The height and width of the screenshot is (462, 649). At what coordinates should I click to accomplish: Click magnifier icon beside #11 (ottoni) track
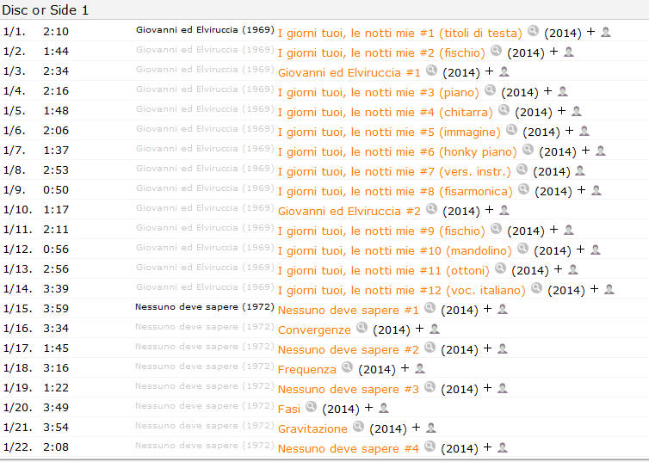[x=500, y=268]
